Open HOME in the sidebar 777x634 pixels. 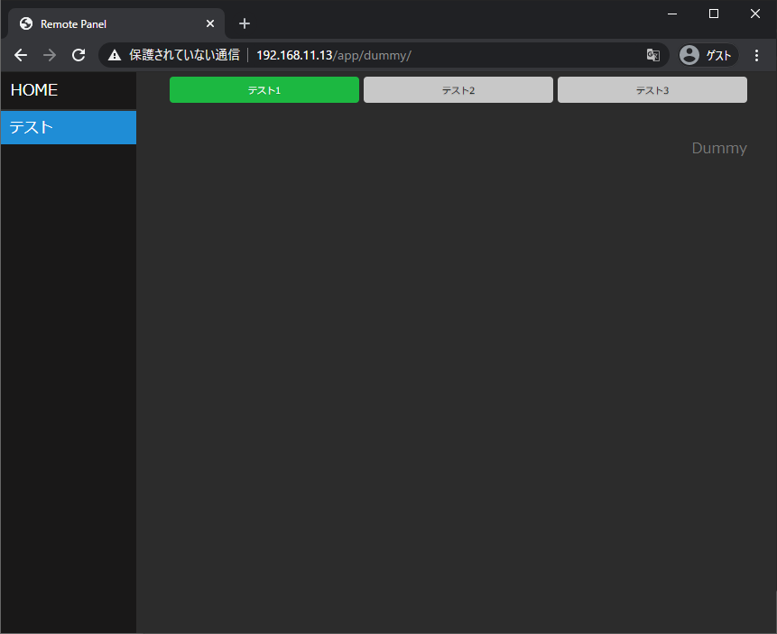(x=34, y=90)
